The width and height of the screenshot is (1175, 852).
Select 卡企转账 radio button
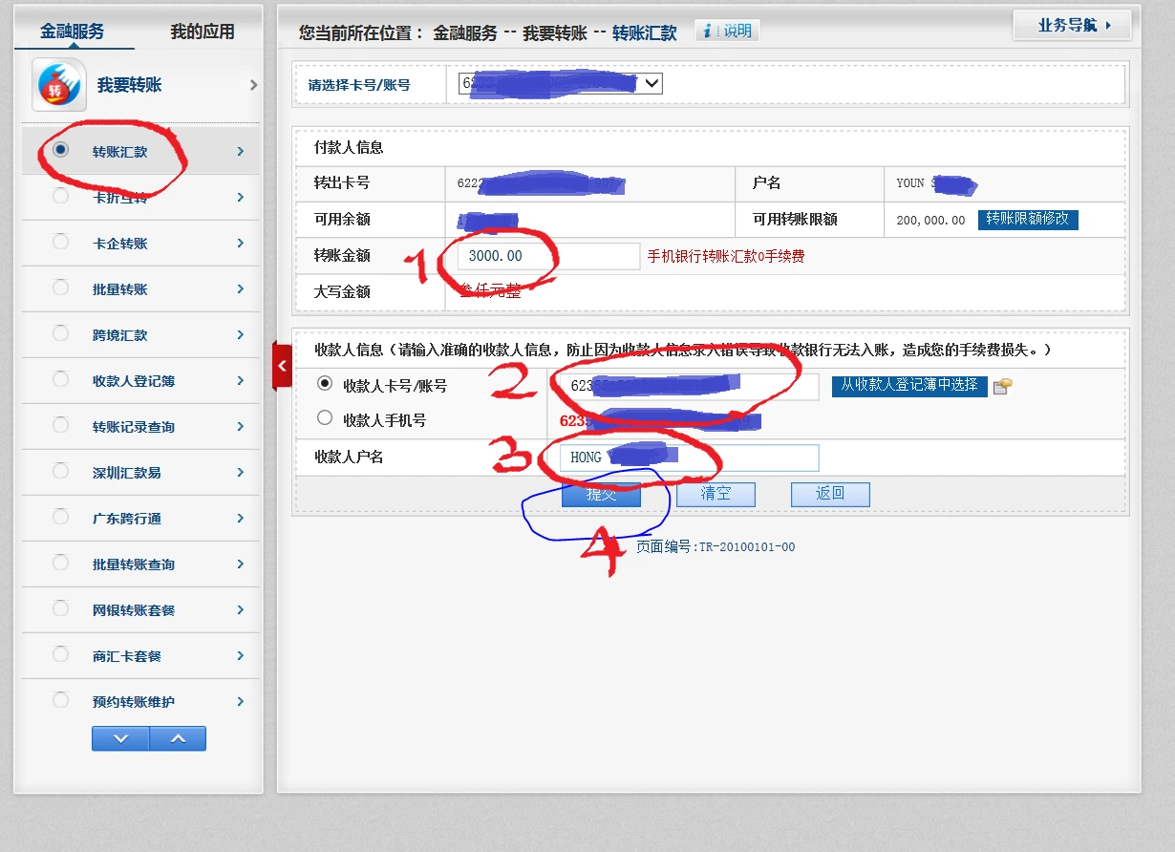61,243
